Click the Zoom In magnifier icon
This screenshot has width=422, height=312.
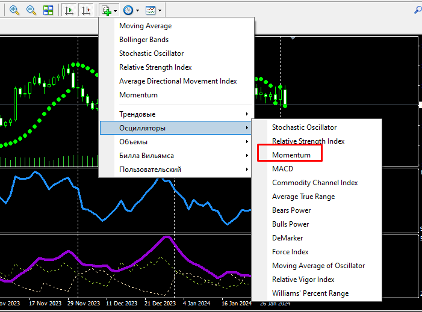tap(14, 10)
